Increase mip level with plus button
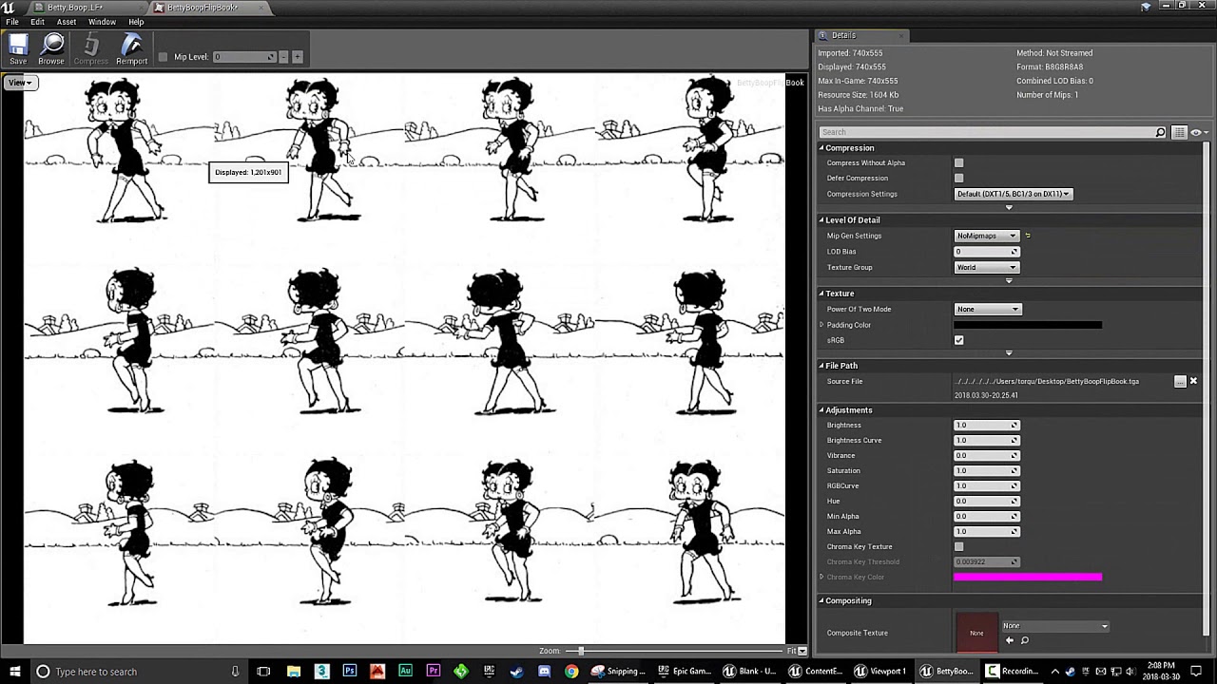The height and width of the screenshot is (684, 1217). [298, 57]
